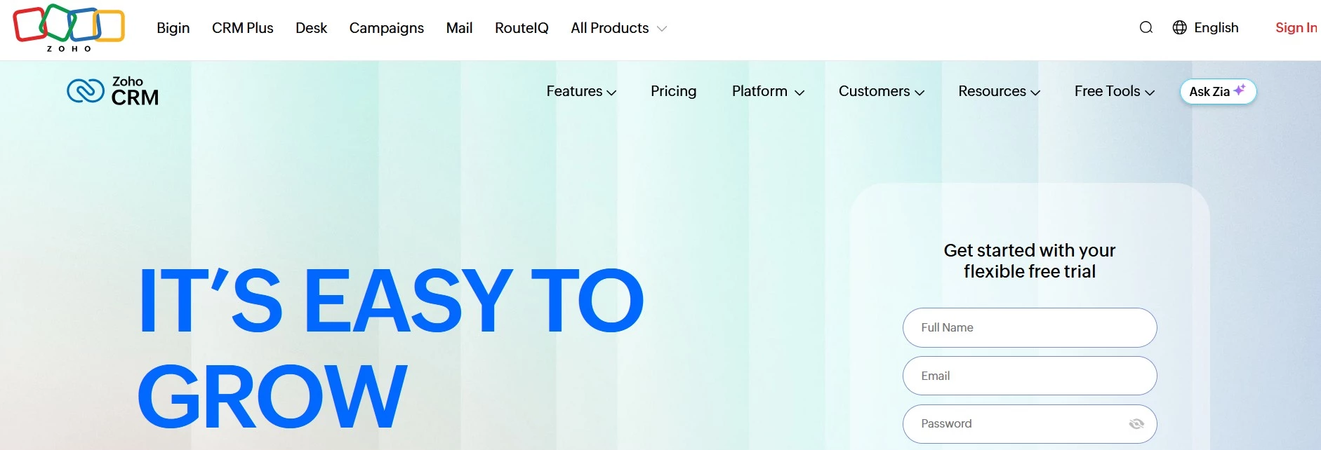1321x450 pixels.
Task: Open the Pricing page
Action: (673, 91)
